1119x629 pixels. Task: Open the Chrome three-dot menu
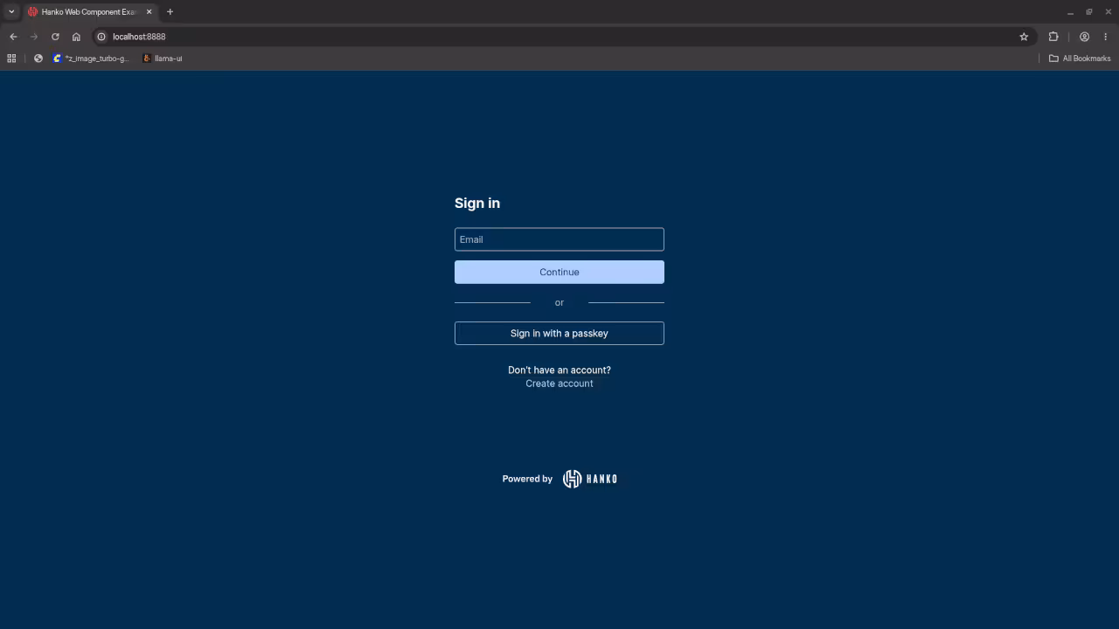(1106, 37)
